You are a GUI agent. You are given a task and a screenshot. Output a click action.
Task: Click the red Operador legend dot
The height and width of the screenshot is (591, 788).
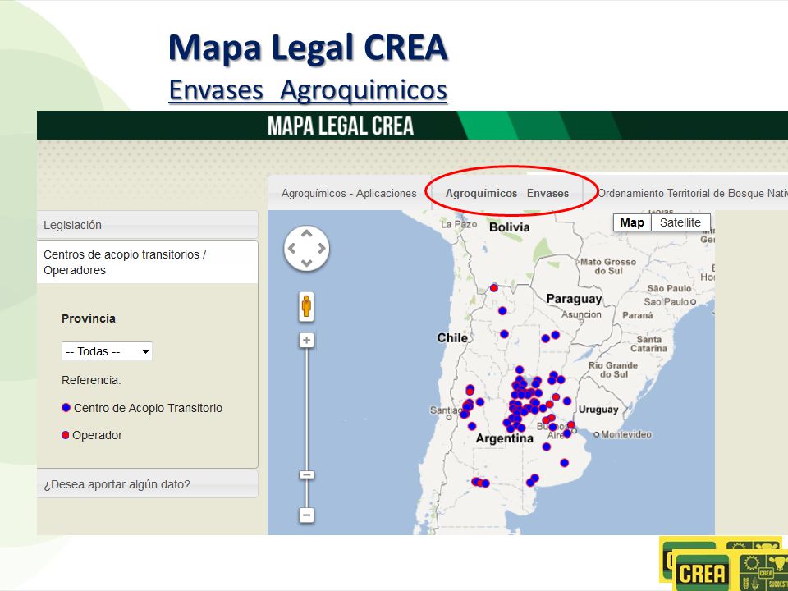(66, 435)
